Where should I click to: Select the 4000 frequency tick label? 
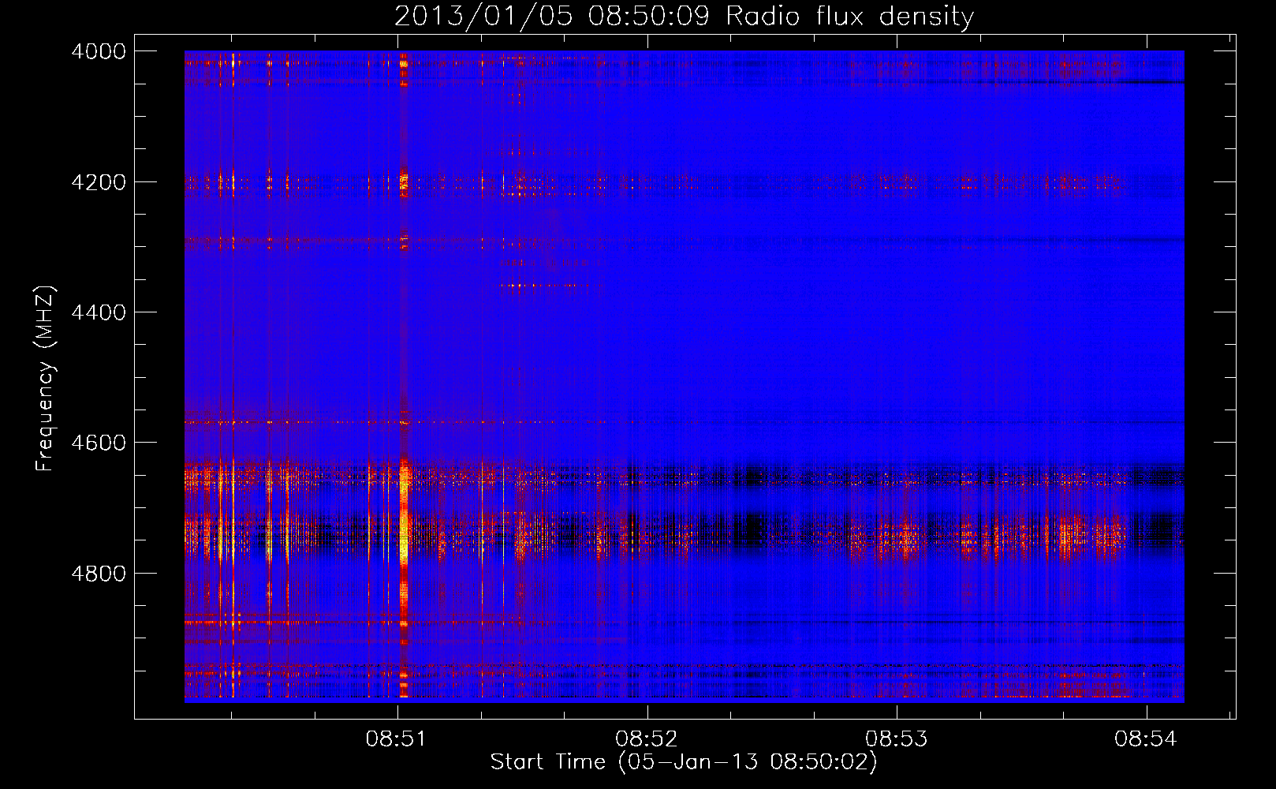pos(99,51)
